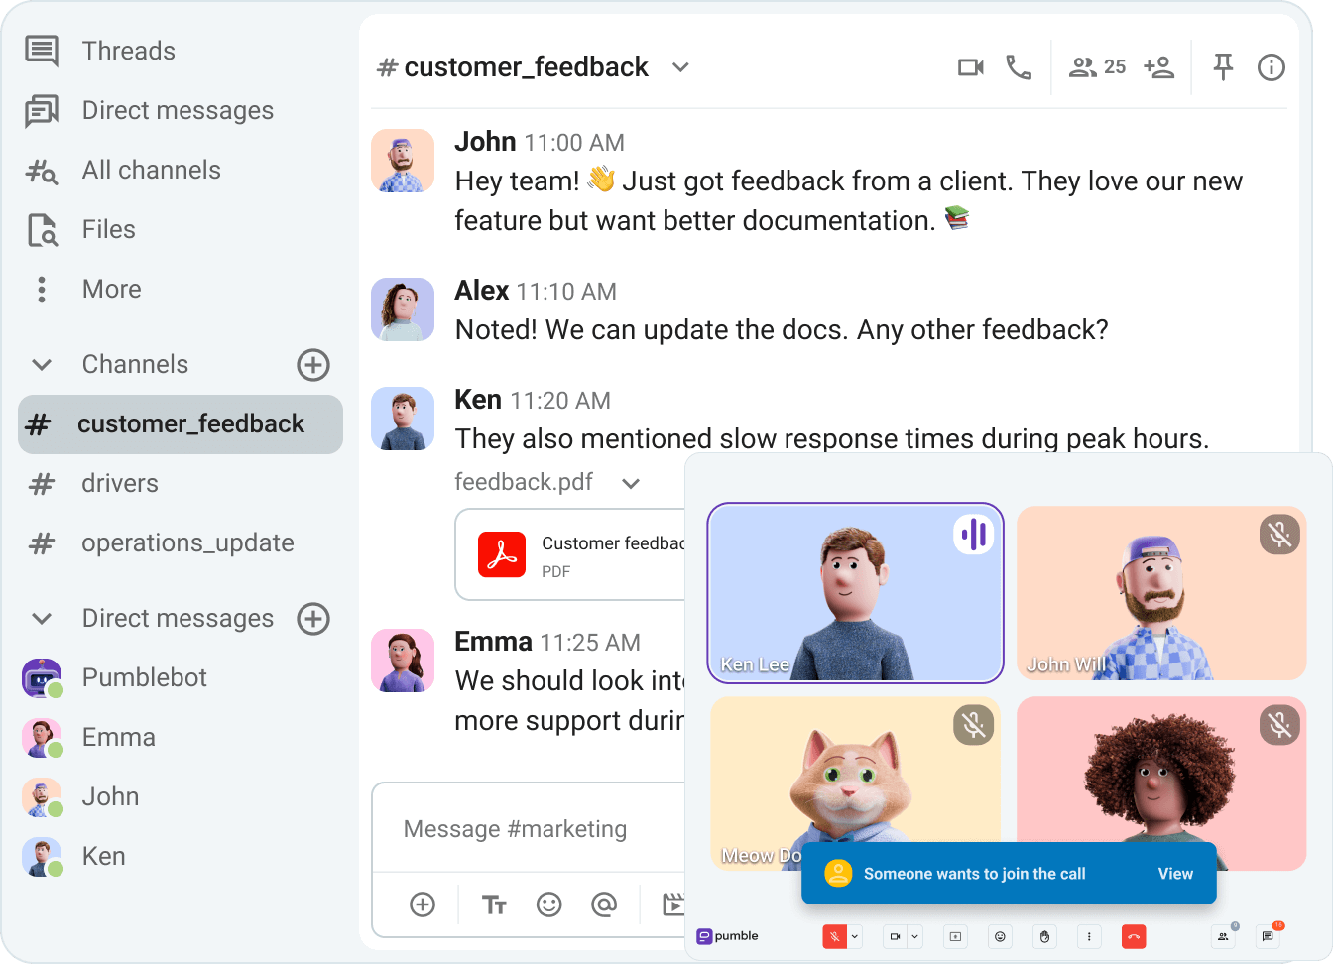Unmute the microphone in the call
Viewport: 1333px width, 964px height.
(x=836, y=936)
